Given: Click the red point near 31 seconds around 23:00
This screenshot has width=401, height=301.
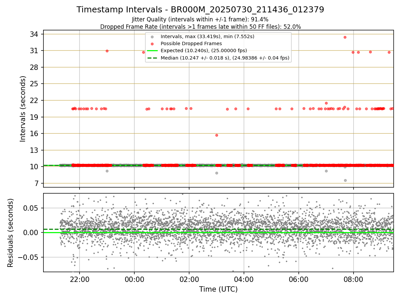Looking at the screenshot, I should tap(107, 51).
